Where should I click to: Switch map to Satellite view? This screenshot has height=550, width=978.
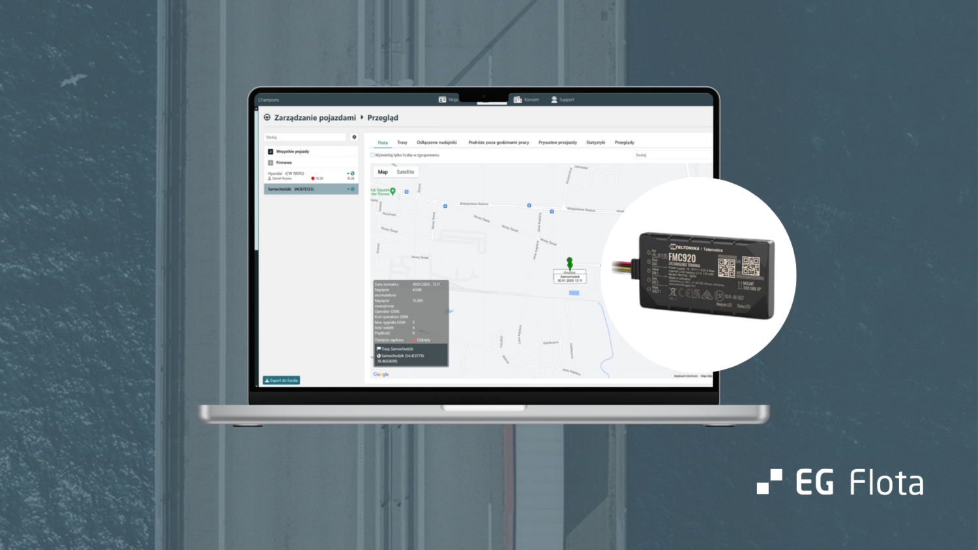pyautogui.click(x=405, y=172)
